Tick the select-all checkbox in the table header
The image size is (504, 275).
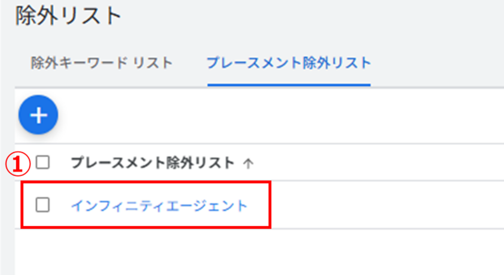(x=43, y=162)
